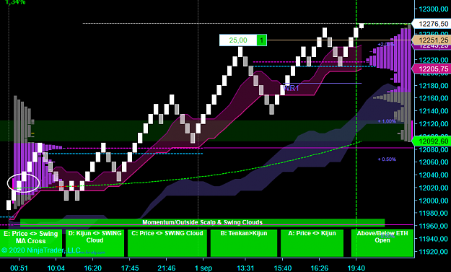Viewport: 451px width, 272px height.
Task: Click the 10:04 time axis label
Action: coord(56,268)
